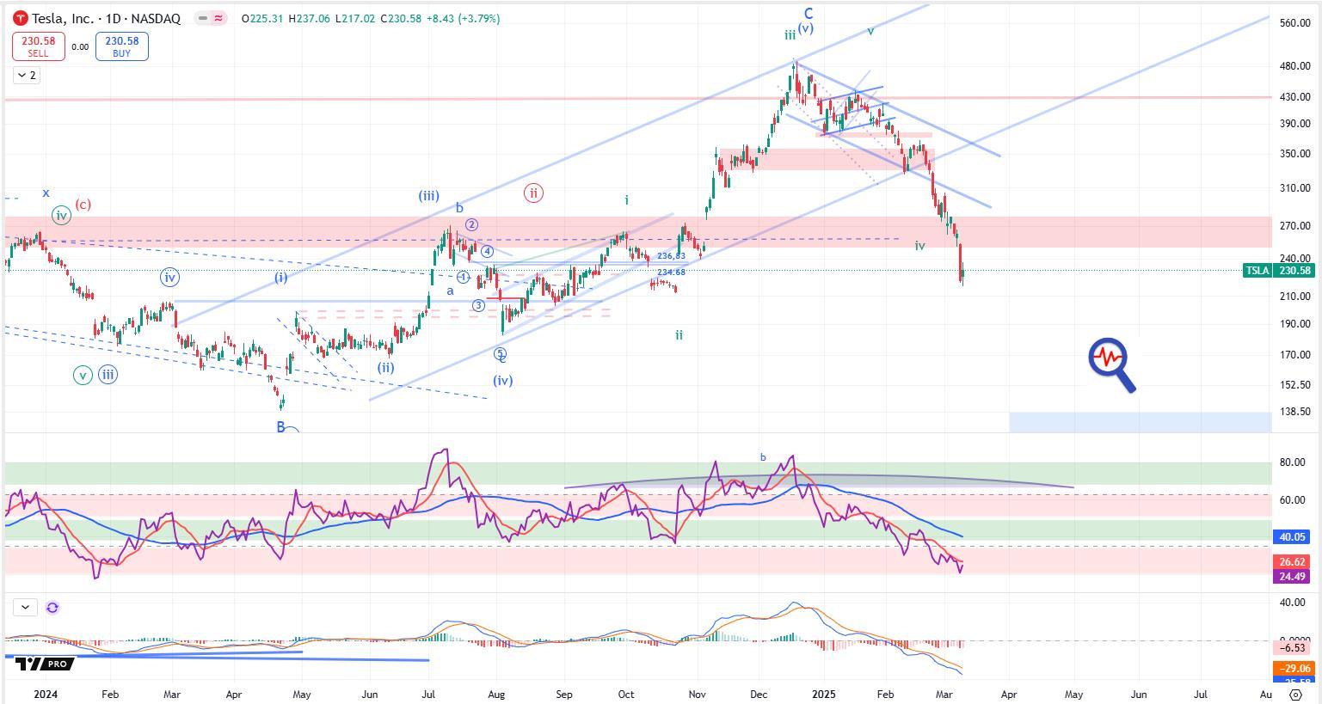Viewport: 1322px width, 704px height.
Task: Select the 236.83 price annotation
Action: click(671, 256)
